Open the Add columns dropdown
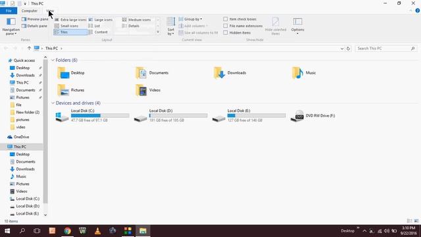The height and width of the screenshot is (237, 421). [x=193, y=26]
